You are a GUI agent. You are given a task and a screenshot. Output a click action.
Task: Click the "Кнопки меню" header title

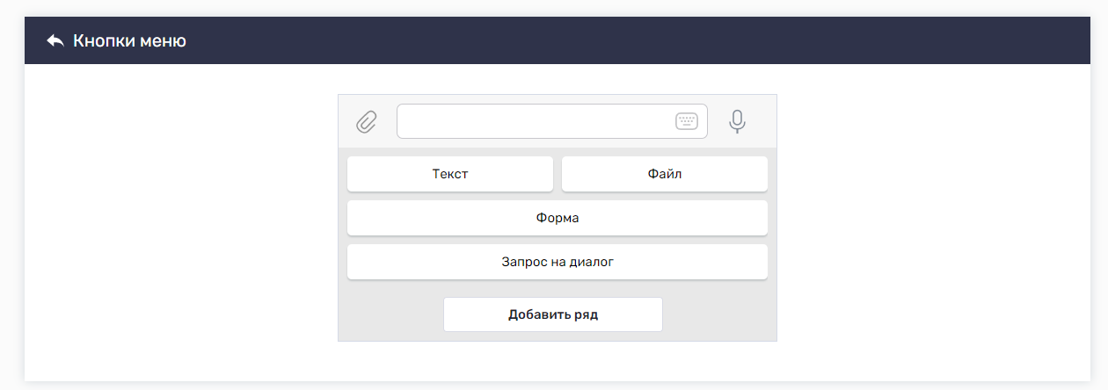tap(129, 40)
